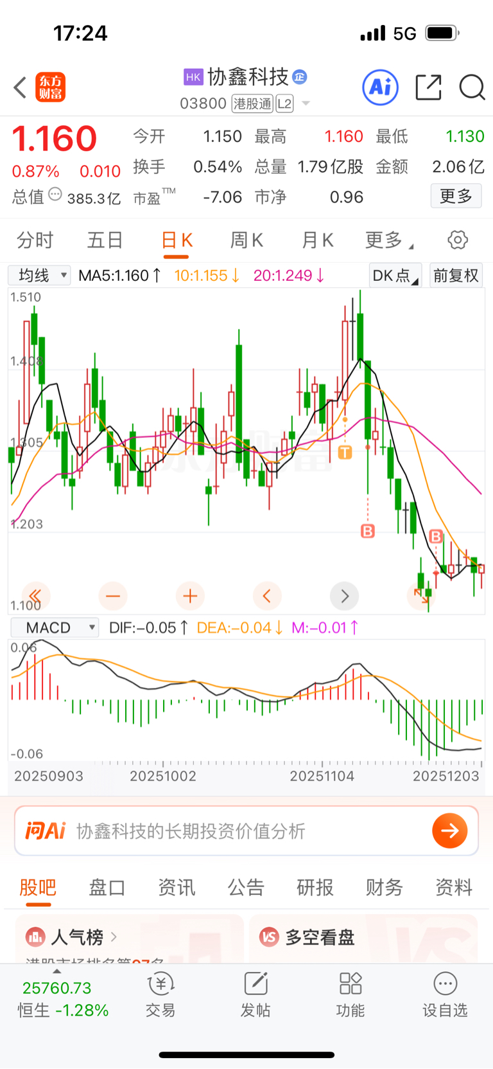The width and height of the screenshot is (493, 1069).
Task: Tap the DIF:-0.05 value
Action: pyautogui.click(x=149, y=627)
